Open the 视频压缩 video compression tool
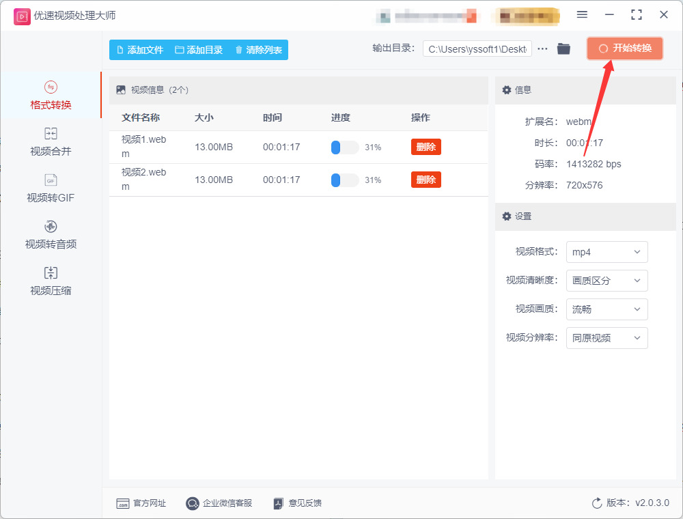 tap(51, 281)
